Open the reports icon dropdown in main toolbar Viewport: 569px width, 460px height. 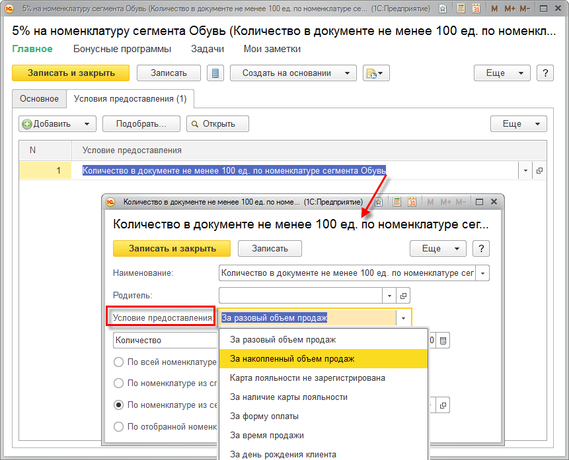coord(377,73)
